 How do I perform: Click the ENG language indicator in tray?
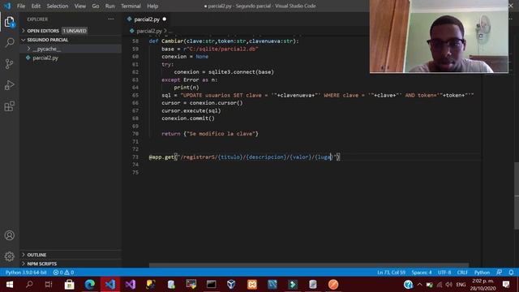pyautogui.click(x=461, y=285)
